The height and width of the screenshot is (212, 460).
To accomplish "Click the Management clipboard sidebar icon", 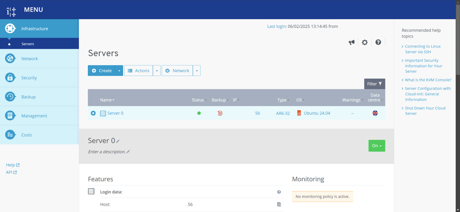I will click(10, 116).
